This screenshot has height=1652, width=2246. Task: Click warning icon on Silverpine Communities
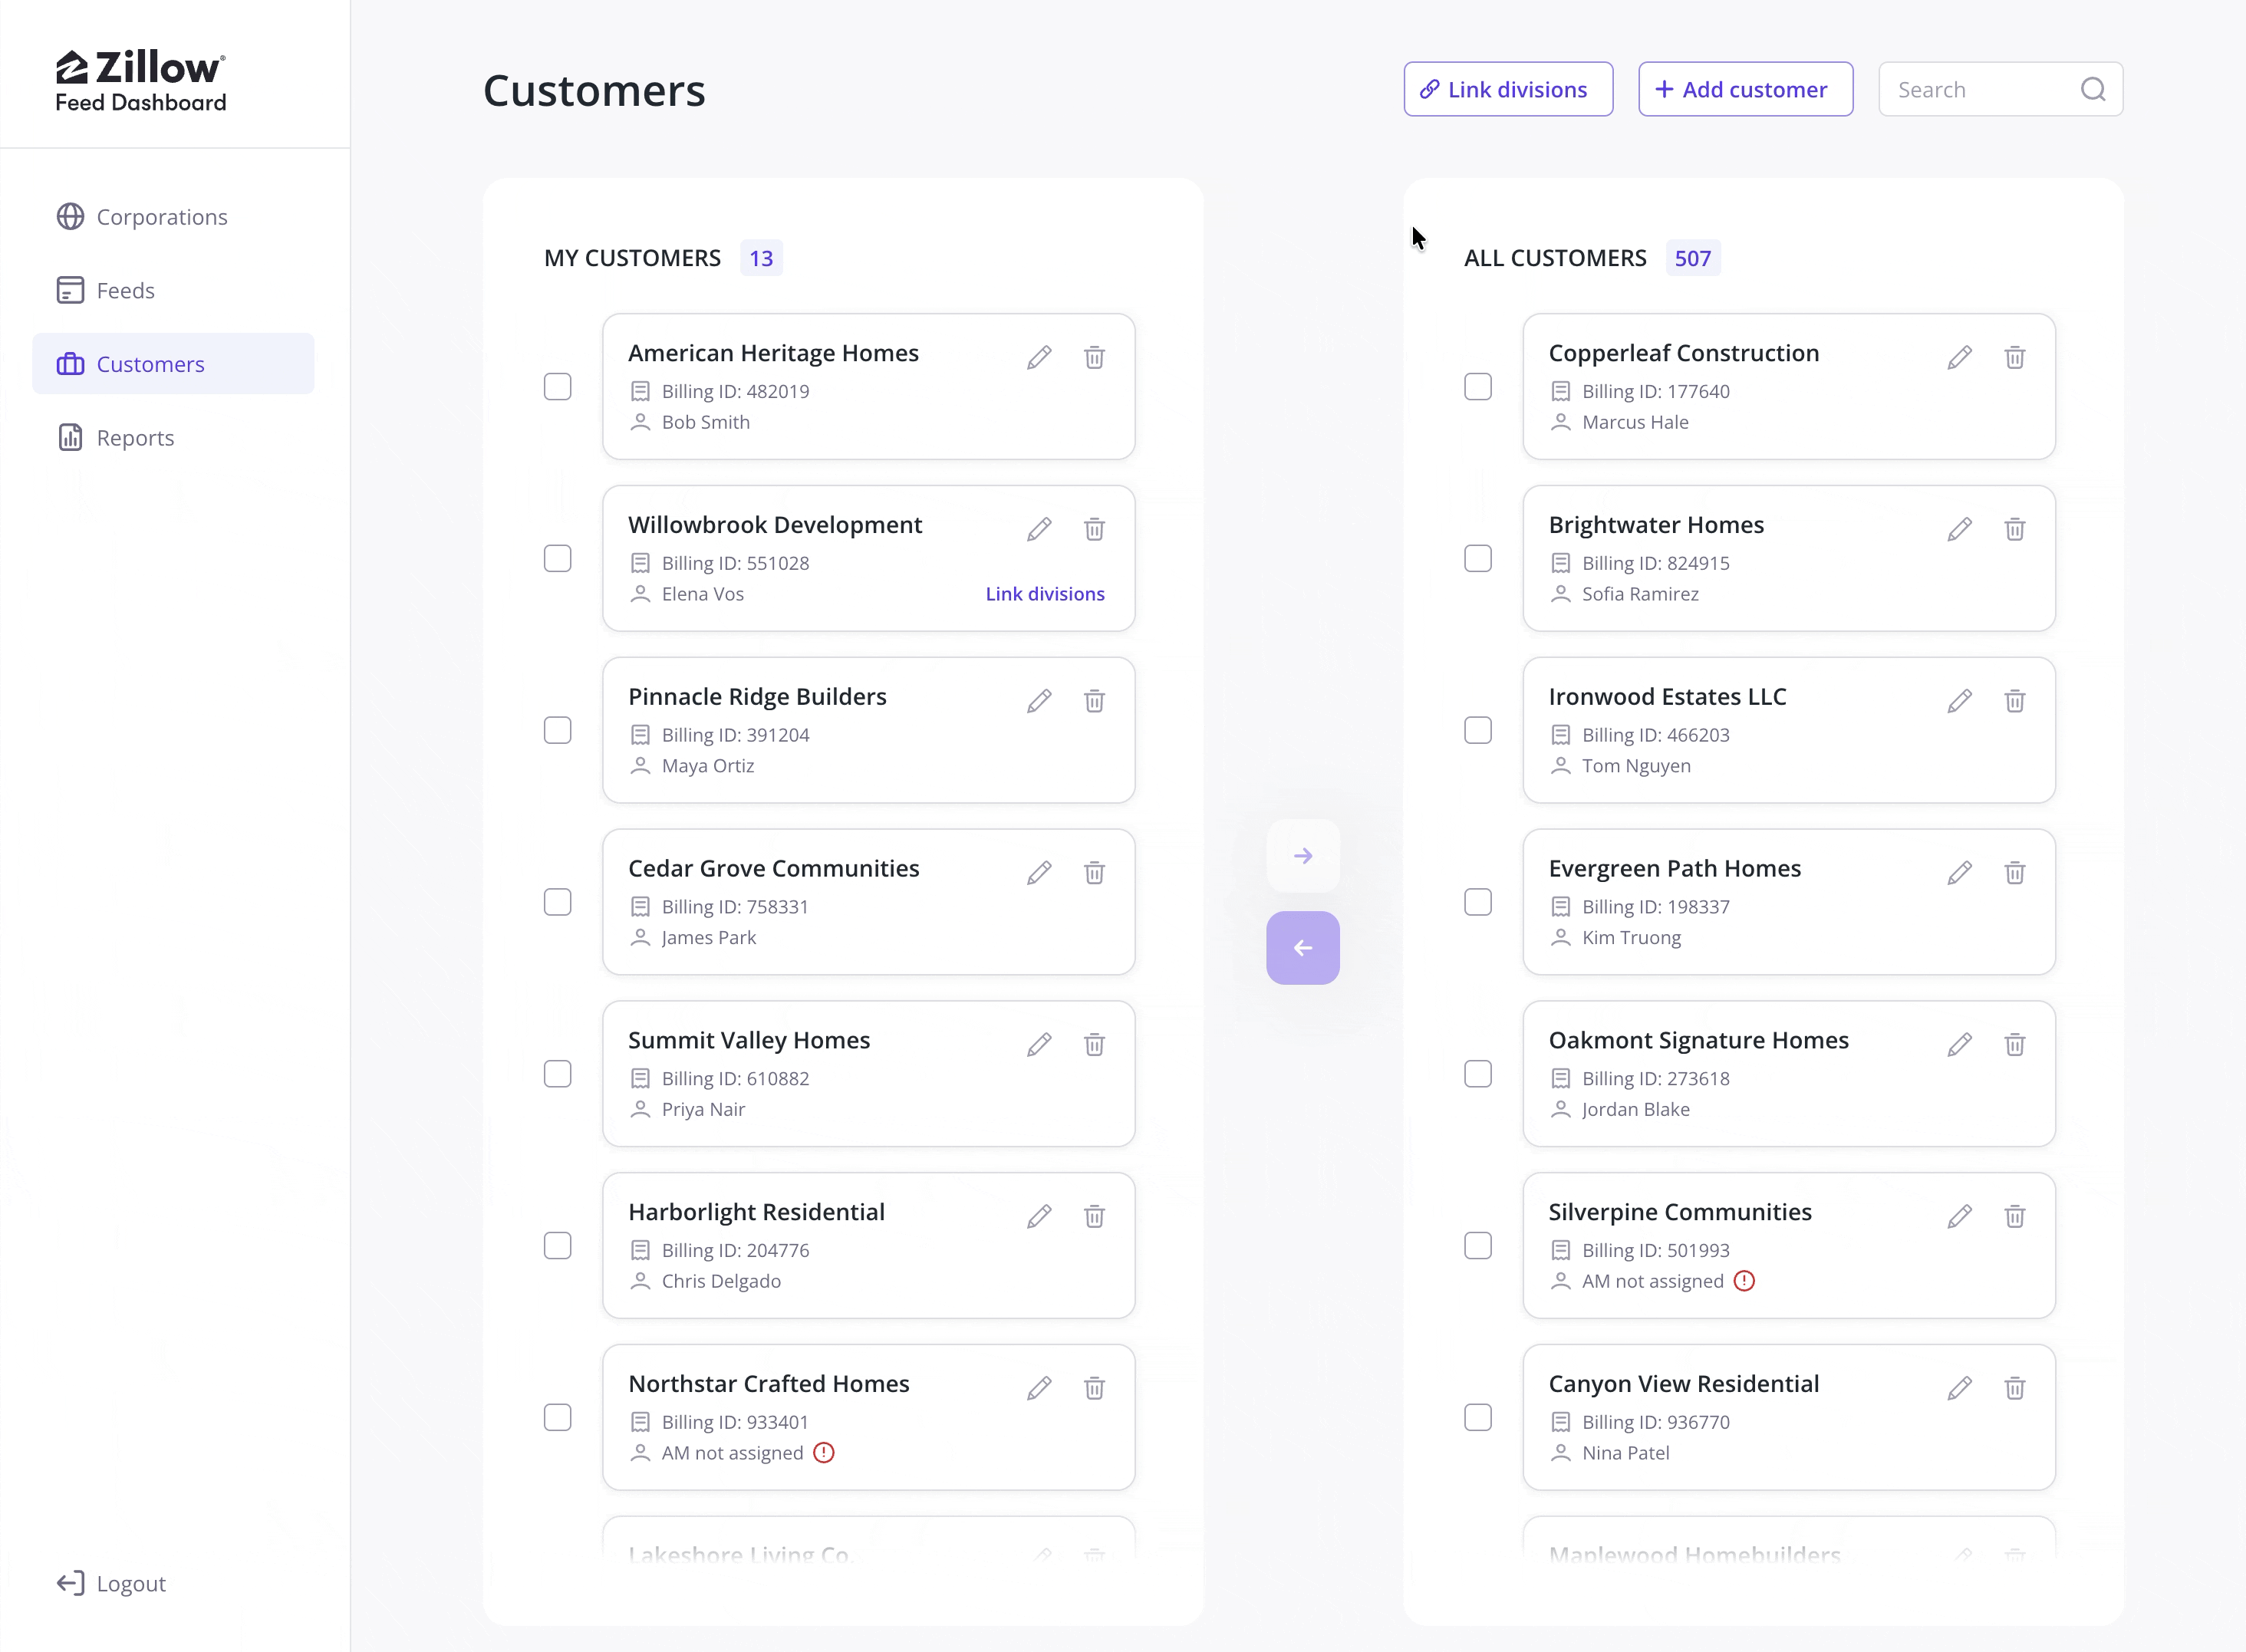click(1744, 1281)
